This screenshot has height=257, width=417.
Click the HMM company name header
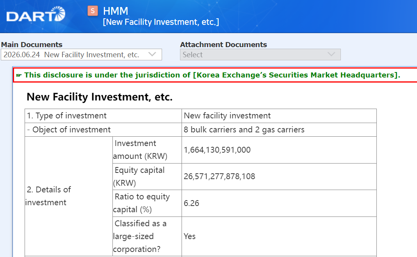click(116, 11)
